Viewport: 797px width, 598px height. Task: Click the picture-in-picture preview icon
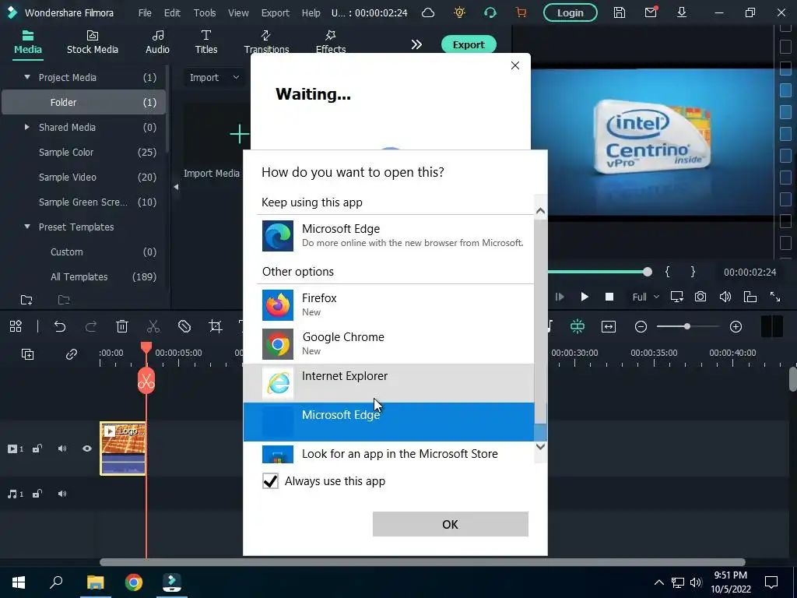(750, 297)
